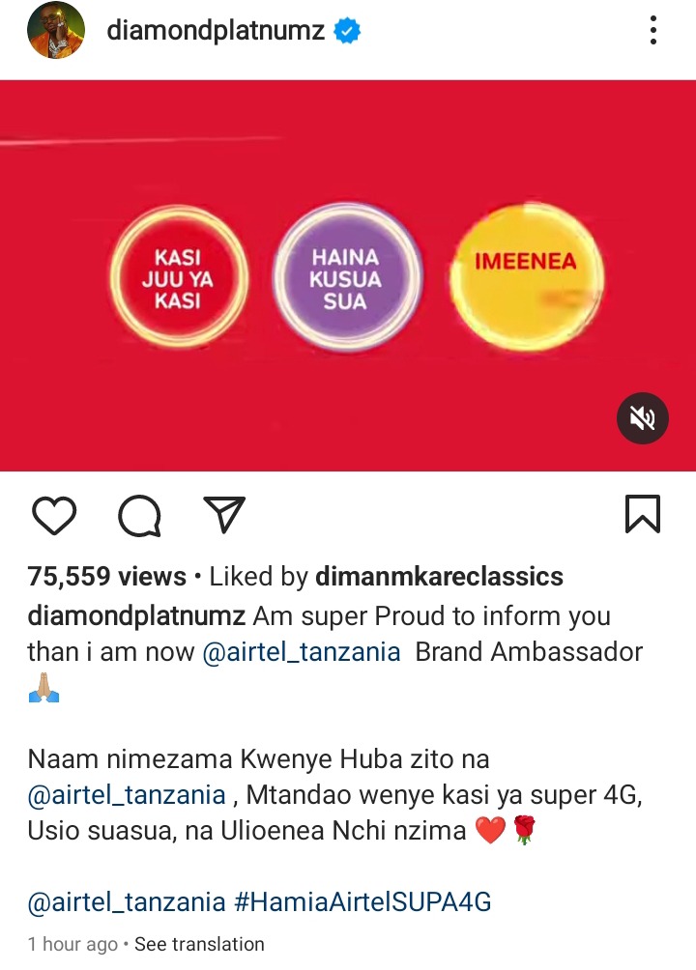The height and width of the screenshot is (970, 696).
Task: Save post with the bookmark icon
Action: point(643,514)
